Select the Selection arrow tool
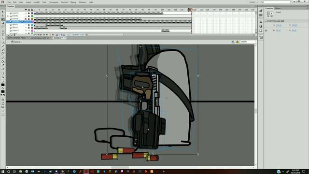 click(x=3, y=12)
